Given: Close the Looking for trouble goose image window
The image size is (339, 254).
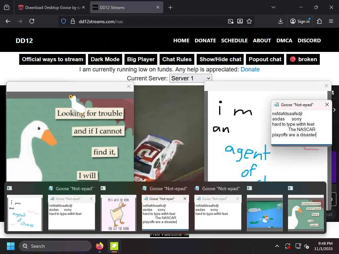Looking at the screenshot, I should [129, 86].
